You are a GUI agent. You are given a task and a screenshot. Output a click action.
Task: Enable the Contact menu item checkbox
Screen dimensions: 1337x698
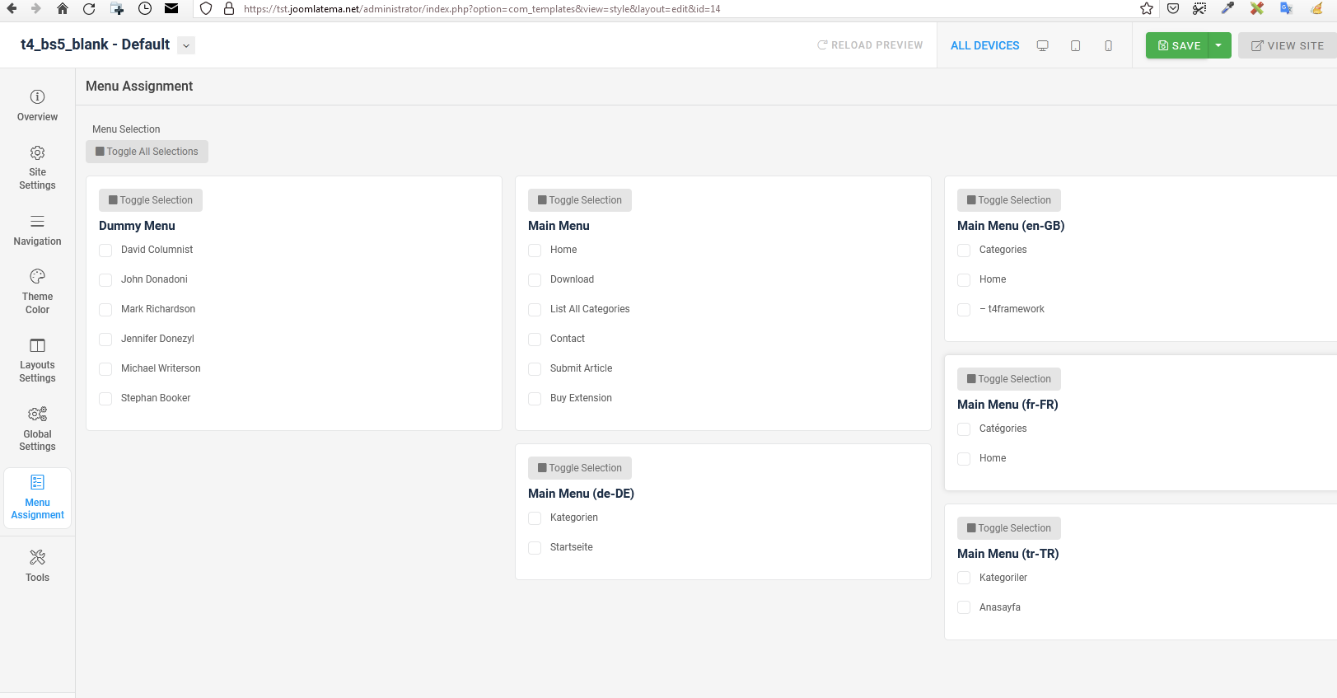pos(535,340)
